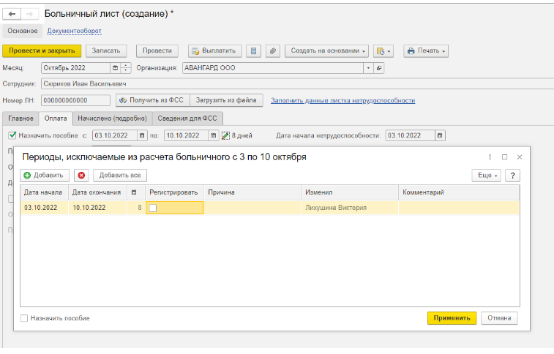Expand the Создать на основании dropdown
The image size is (554, 354).
(326, 50)
